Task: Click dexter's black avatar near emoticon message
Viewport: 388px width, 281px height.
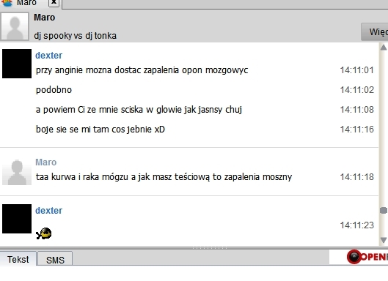Action: (17, 219)
